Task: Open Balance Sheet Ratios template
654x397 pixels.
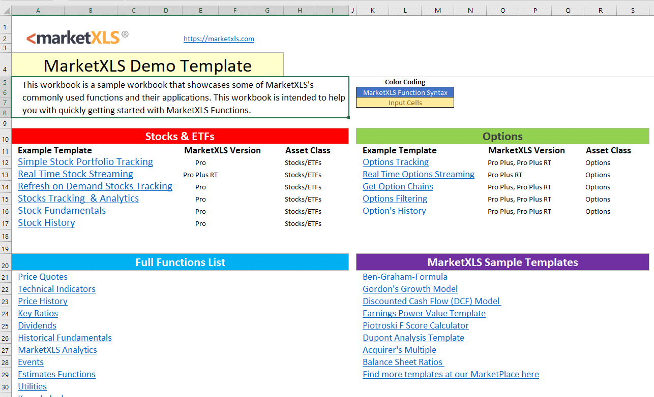Action: (x=403, y=362)
